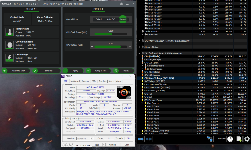Click the CPU Clock Speed chip icon
251x150 pixels.
coord(10,45)
